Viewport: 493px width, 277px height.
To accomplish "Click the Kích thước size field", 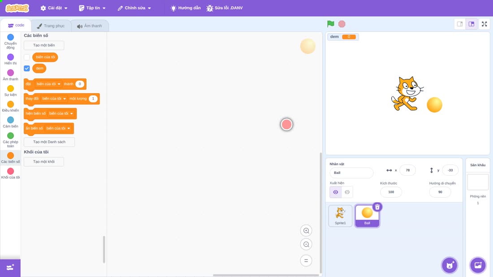I will 391,192.
